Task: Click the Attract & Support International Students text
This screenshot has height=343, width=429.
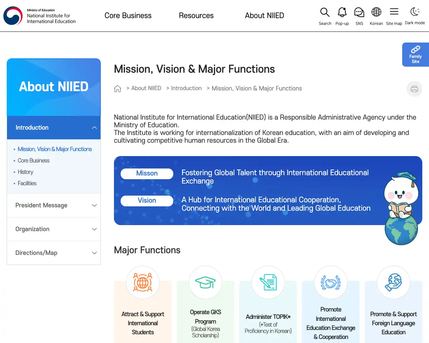Action: [x=143, y=323]
